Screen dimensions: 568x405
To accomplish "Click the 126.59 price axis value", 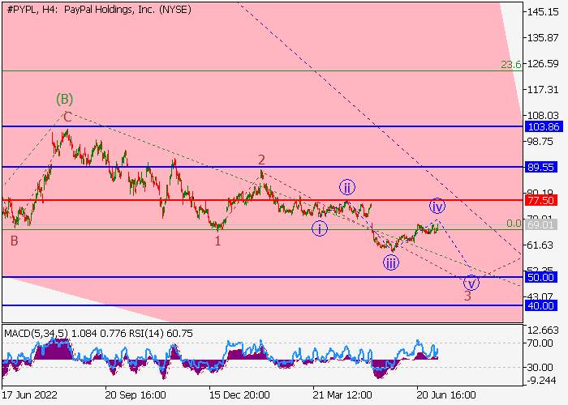I will [x=543, y=64].
